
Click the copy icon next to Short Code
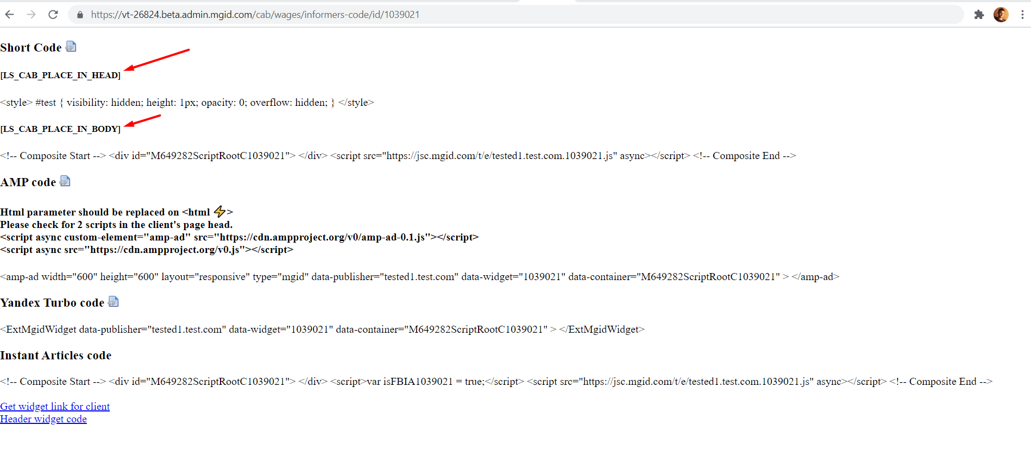click(x=71, y=47)
